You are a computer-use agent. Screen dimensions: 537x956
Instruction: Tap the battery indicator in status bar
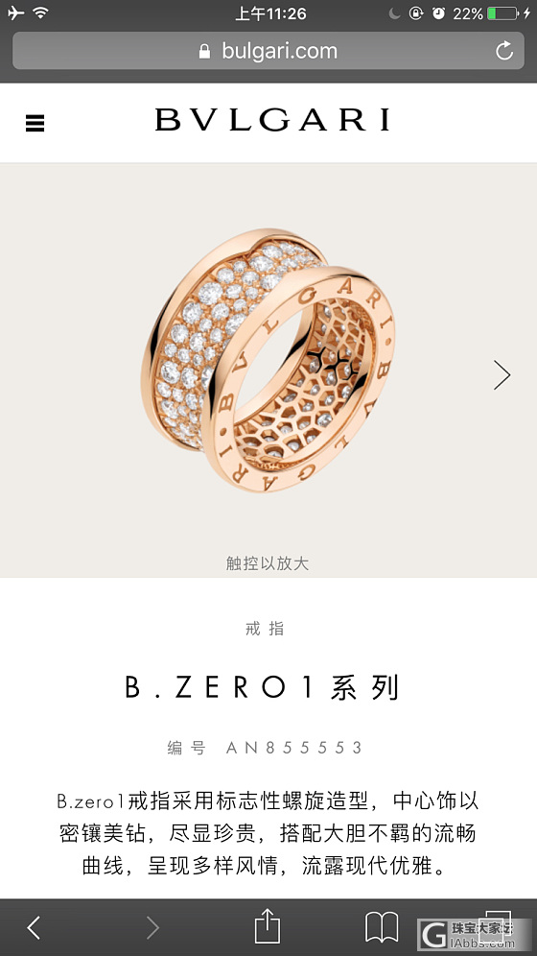pos(502,12)
